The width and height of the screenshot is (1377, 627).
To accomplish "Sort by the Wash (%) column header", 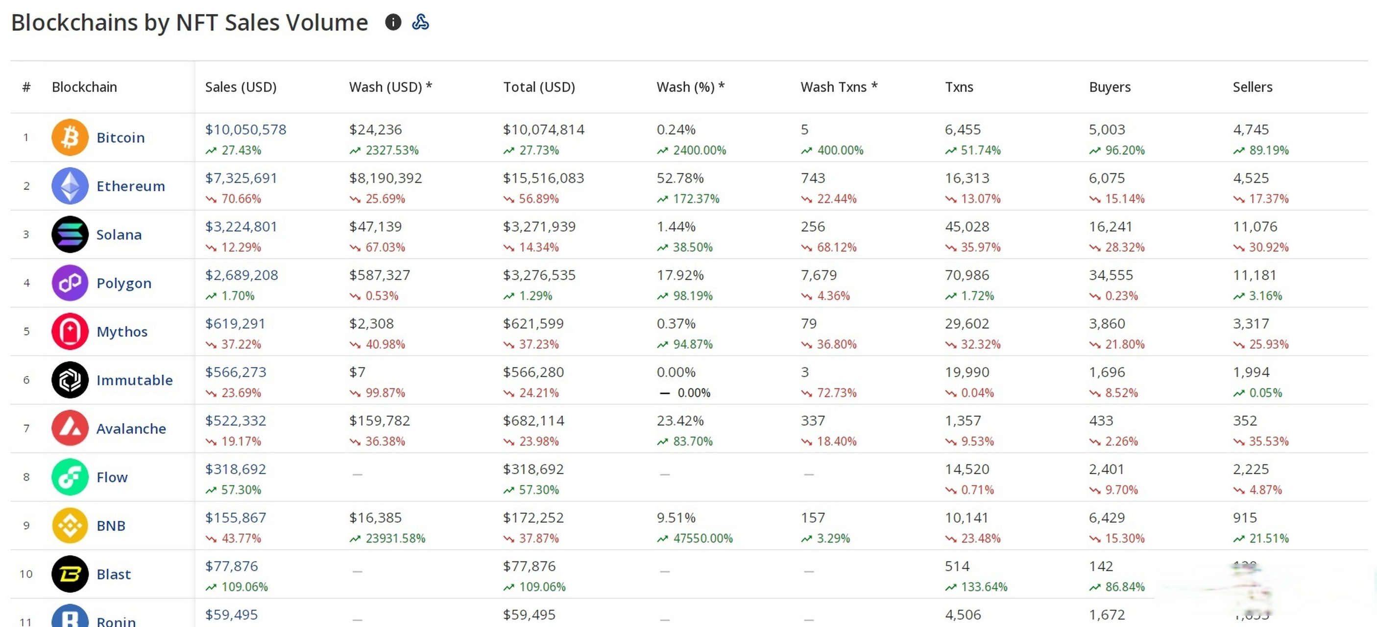I will pyautogui.click(x=691, y=87).
